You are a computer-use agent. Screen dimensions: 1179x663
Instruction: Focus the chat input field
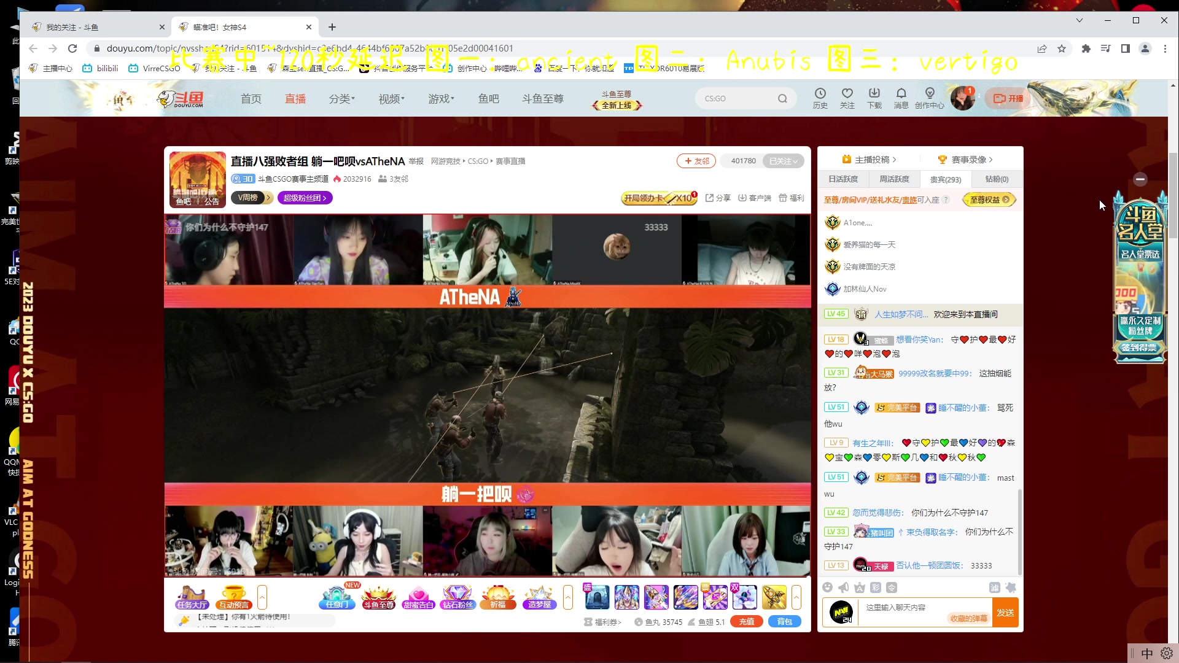point(924,613)
